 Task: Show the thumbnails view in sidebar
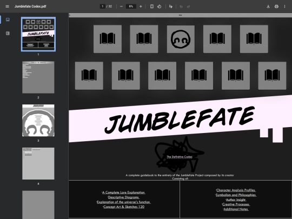click(8, 19)
